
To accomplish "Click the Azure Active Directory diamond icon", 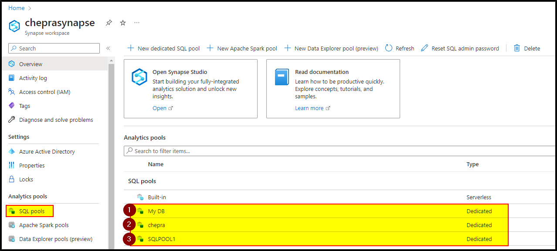I will (12, 151).
